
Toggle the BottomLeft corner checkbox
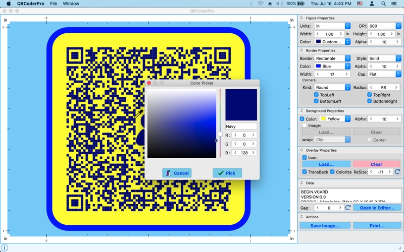tap(316, 101)
